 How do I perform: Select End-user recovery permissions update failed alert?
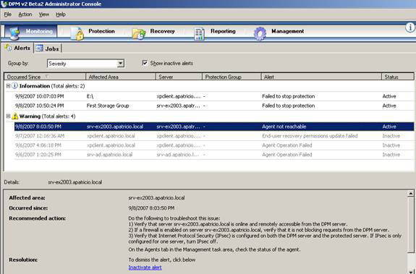pos(214,136)
